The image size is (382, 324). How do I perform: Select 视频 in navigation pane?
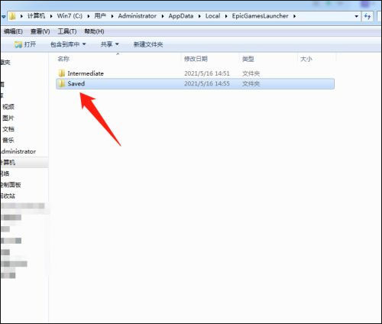[8, 107]
